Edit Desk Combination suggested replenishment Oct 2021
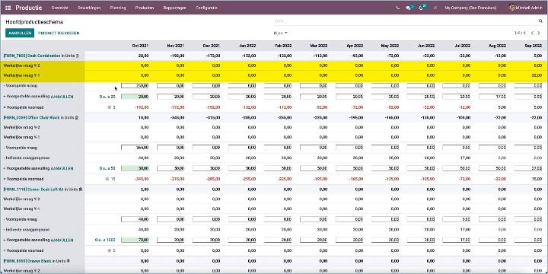This screenshot has width=548, height=274. (x=135, y=97)
